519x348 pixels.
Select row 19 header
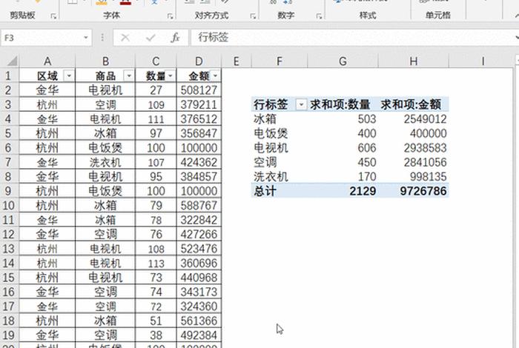point(9,335)
